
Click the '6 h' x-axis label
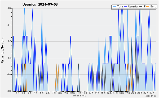pyautogui.click(x=48, y=93)
